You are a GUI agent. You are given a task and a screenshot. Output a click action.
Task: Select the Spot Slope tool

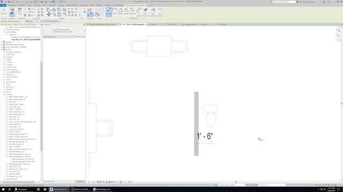160,12
